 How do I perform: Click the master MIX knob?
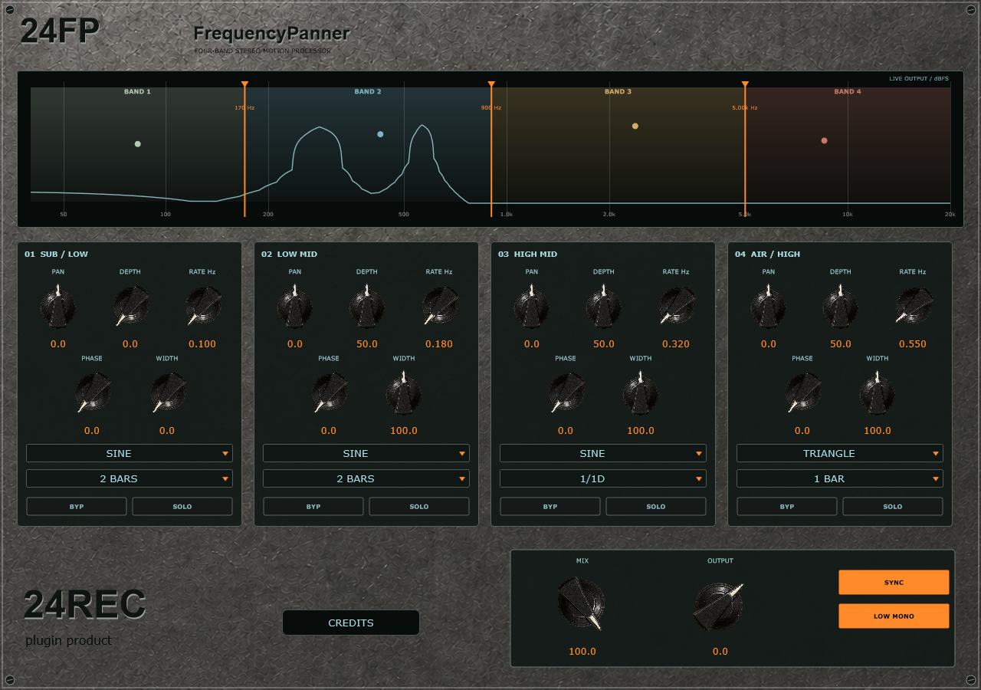point(582,603)
